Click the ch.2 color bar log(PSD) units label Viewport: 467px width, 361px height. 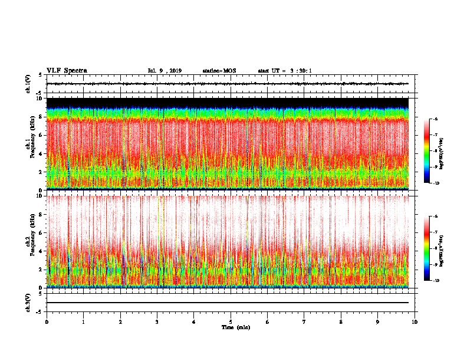click(442, 251)
